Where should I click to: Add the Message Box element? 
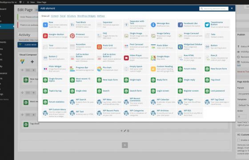[163, 25]
